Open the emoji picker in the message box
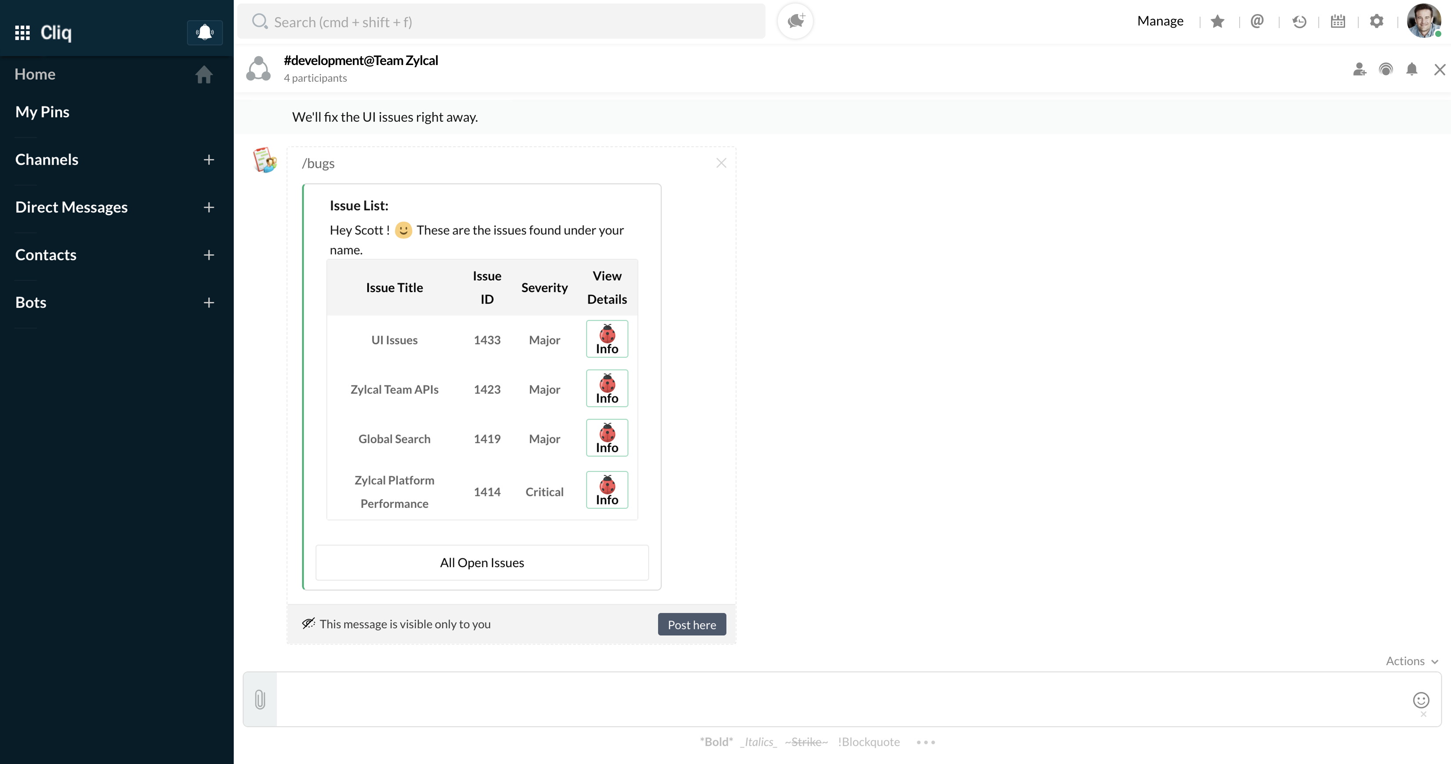The width and height of the screenshot is (1451, 764). [x=1421, y=701]
